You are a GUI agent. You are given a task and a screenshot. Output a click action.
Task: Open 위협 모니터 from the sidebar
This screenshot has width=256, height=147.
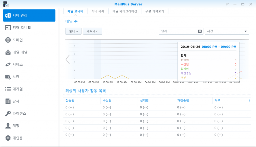[x=29, y=28]
